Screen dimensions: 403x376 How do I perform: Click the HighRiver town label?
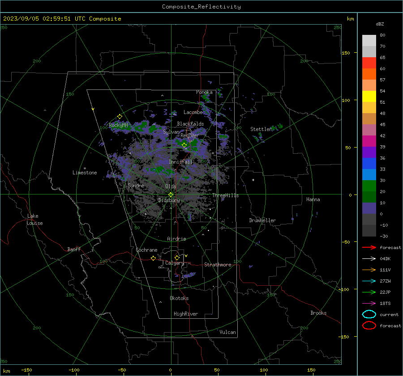tap(186, 314)
